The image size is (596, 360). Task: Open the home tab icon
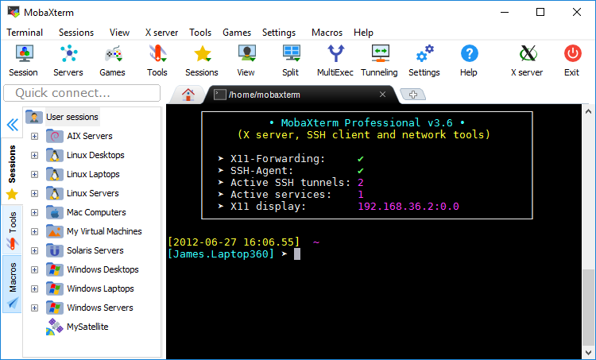(188, 95)
